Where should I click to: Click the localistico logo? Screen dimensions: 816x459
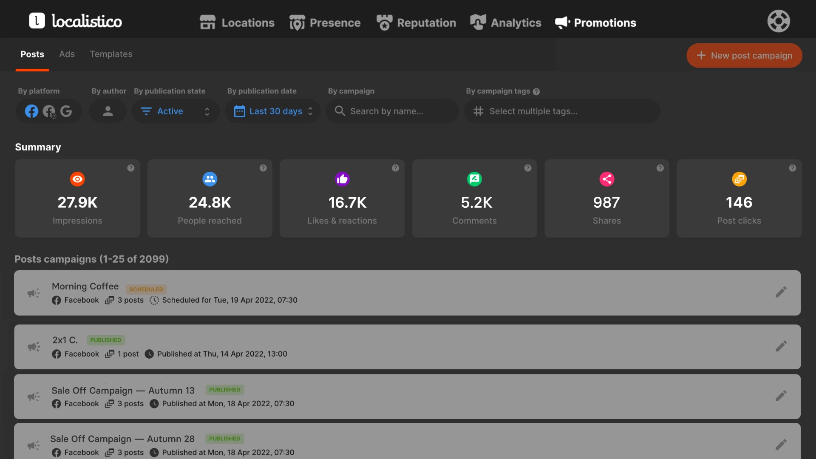click(x=76, y=21)
